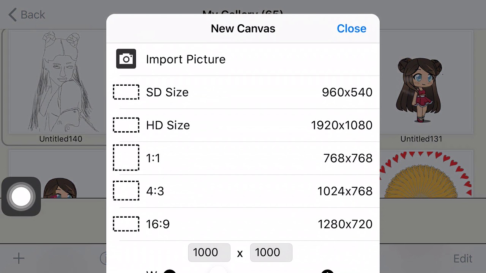
Task: Select the 960x540 SD size option
Action: [x=347, y=92]
